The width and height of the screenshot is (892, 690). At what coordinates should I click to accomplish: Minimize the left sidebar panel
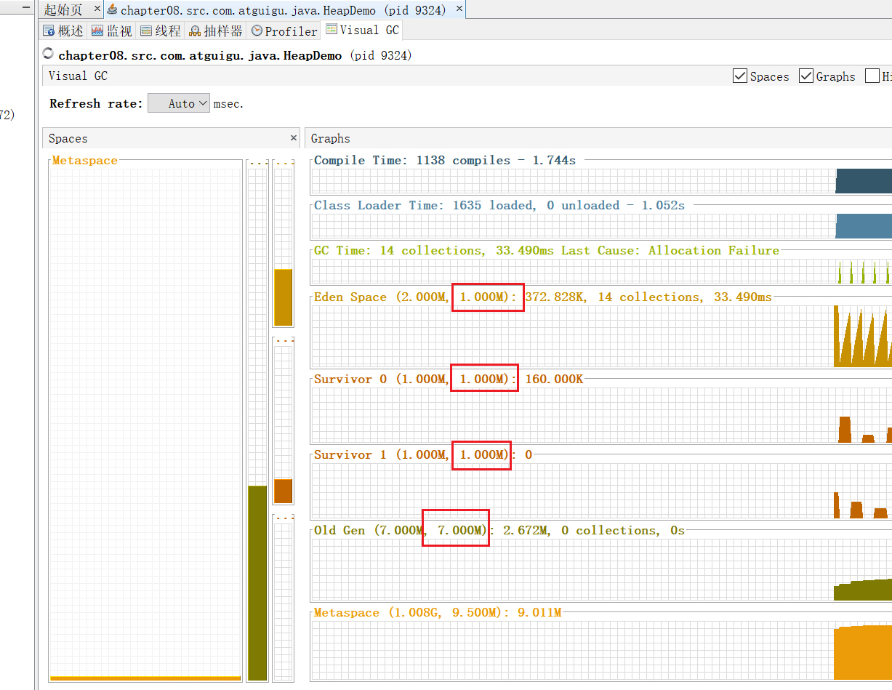tap(26, 7)
